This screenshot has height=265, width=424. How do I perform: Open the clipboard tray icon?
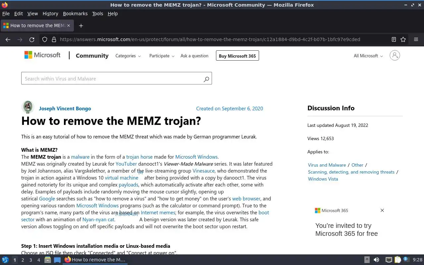[x=397, y=260]
